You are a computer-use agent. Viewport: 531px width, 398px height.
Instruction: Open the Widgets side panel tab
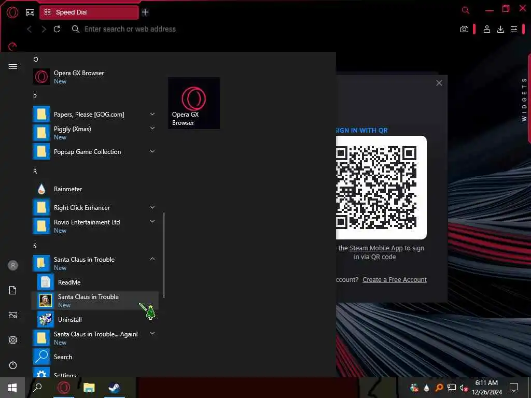[524, 99]
